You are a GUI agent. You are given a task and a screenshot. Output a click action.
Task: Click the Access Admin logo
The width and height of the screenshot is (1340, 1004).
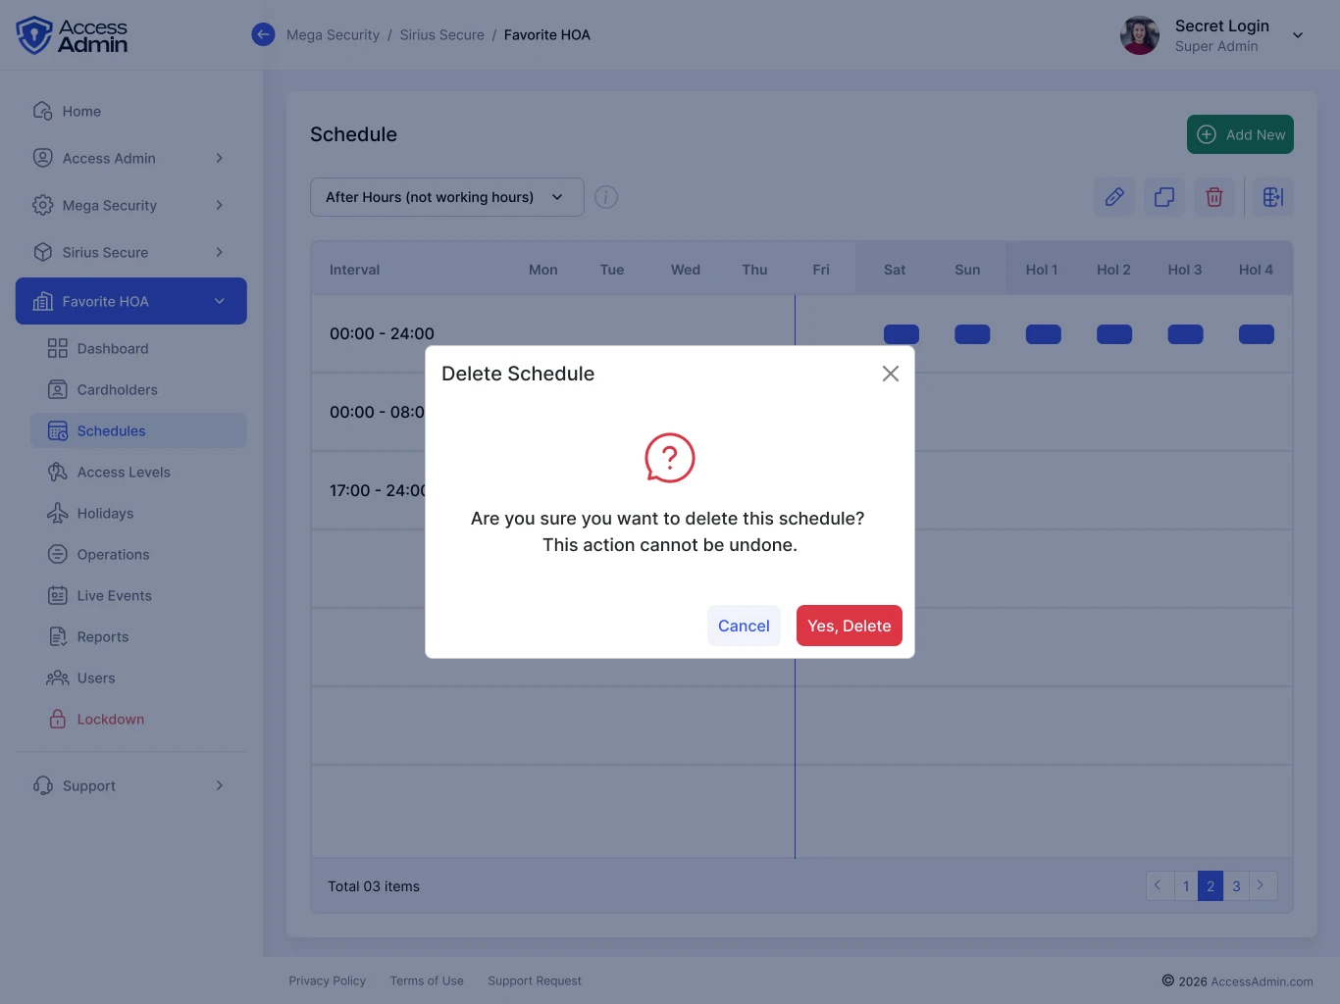click(73, 35)
